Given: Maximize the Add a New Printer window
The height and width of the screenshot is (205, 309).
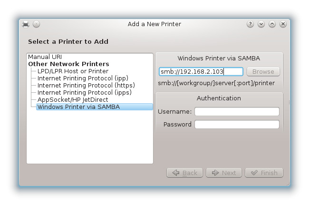Looking at the screenshot, I should point(272,24).
